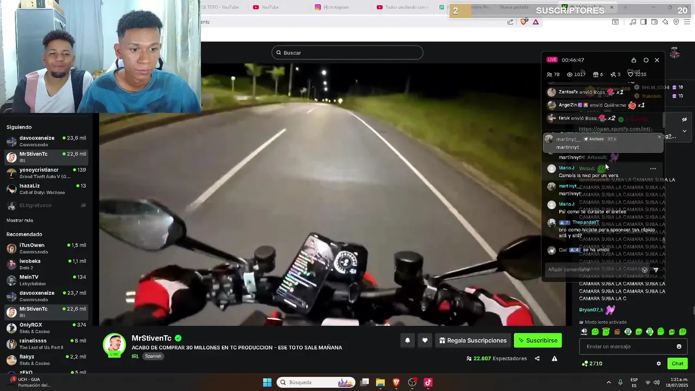Open iwobeka Dota 2 channel
Viewport: 695px width, 391px height.
(x=46, y=264)
